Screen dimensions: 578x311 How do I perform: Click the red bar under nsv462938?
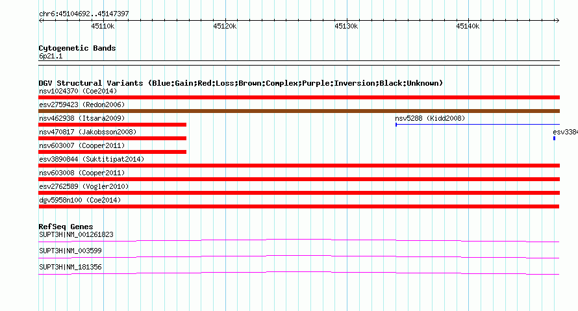[x=112, y=125]
